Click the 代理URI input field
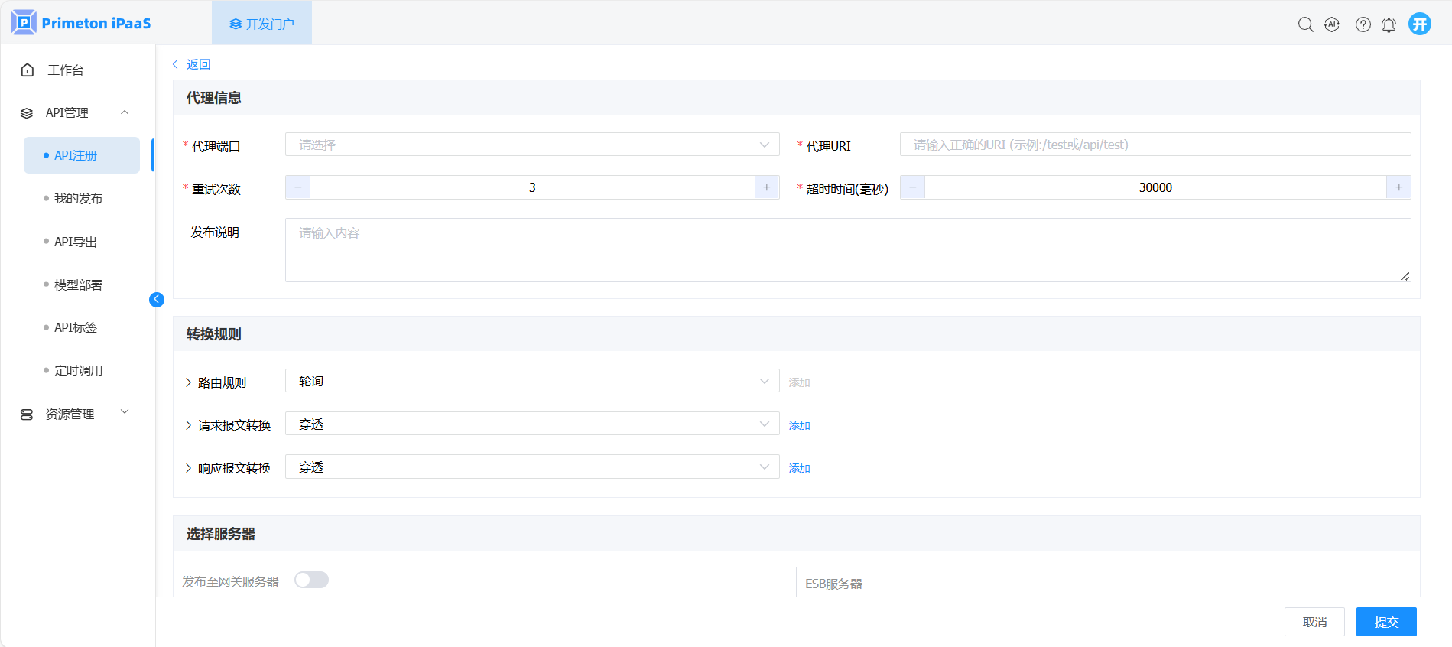The image size is (1452, 647). coord(1155,145)
